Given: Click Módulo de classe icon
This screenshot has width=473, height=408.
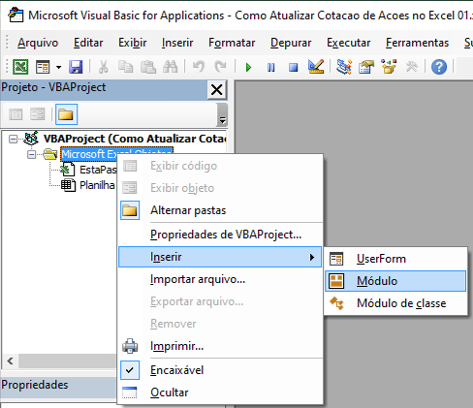Looking at the screenshot, I should point(336,303).
